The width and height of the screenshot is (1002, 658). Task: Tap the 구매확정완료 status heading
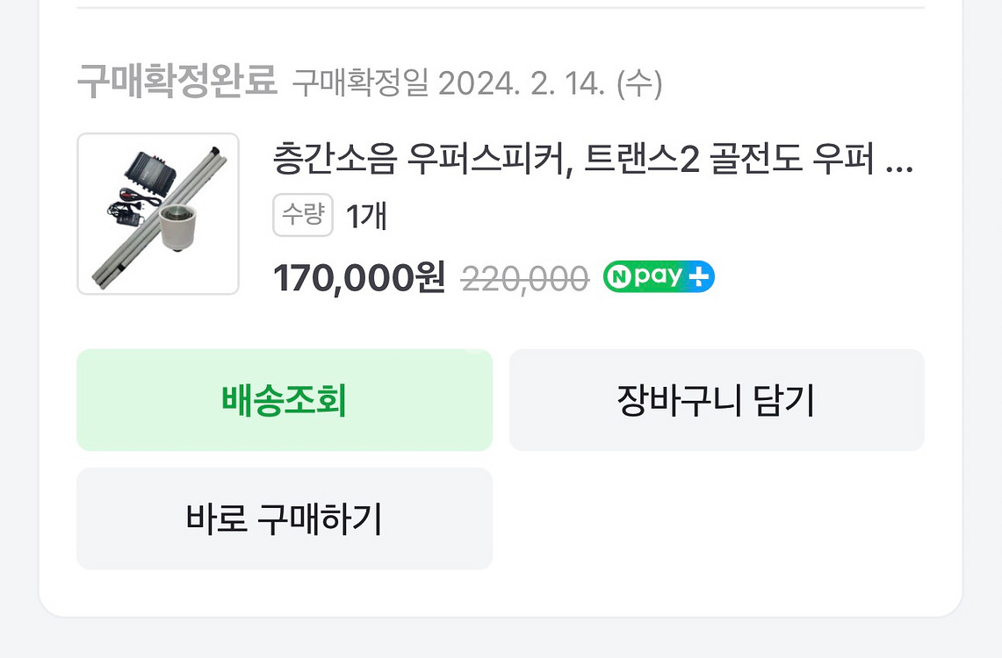(x=177, y=82)
